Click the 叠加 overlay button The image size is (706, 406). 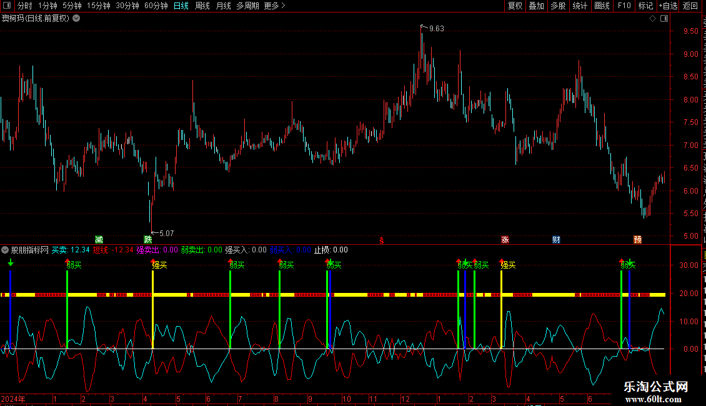point(537,6)
